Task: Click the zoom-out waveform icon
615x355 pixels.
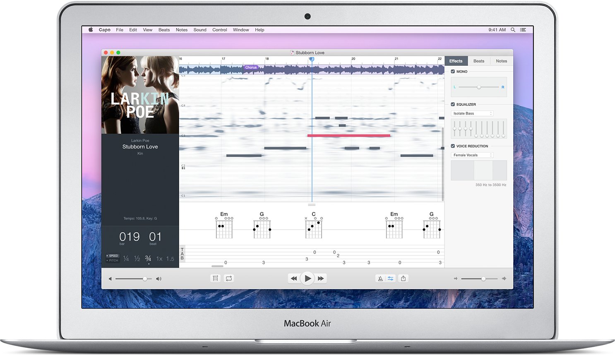Action: point(456,278)
